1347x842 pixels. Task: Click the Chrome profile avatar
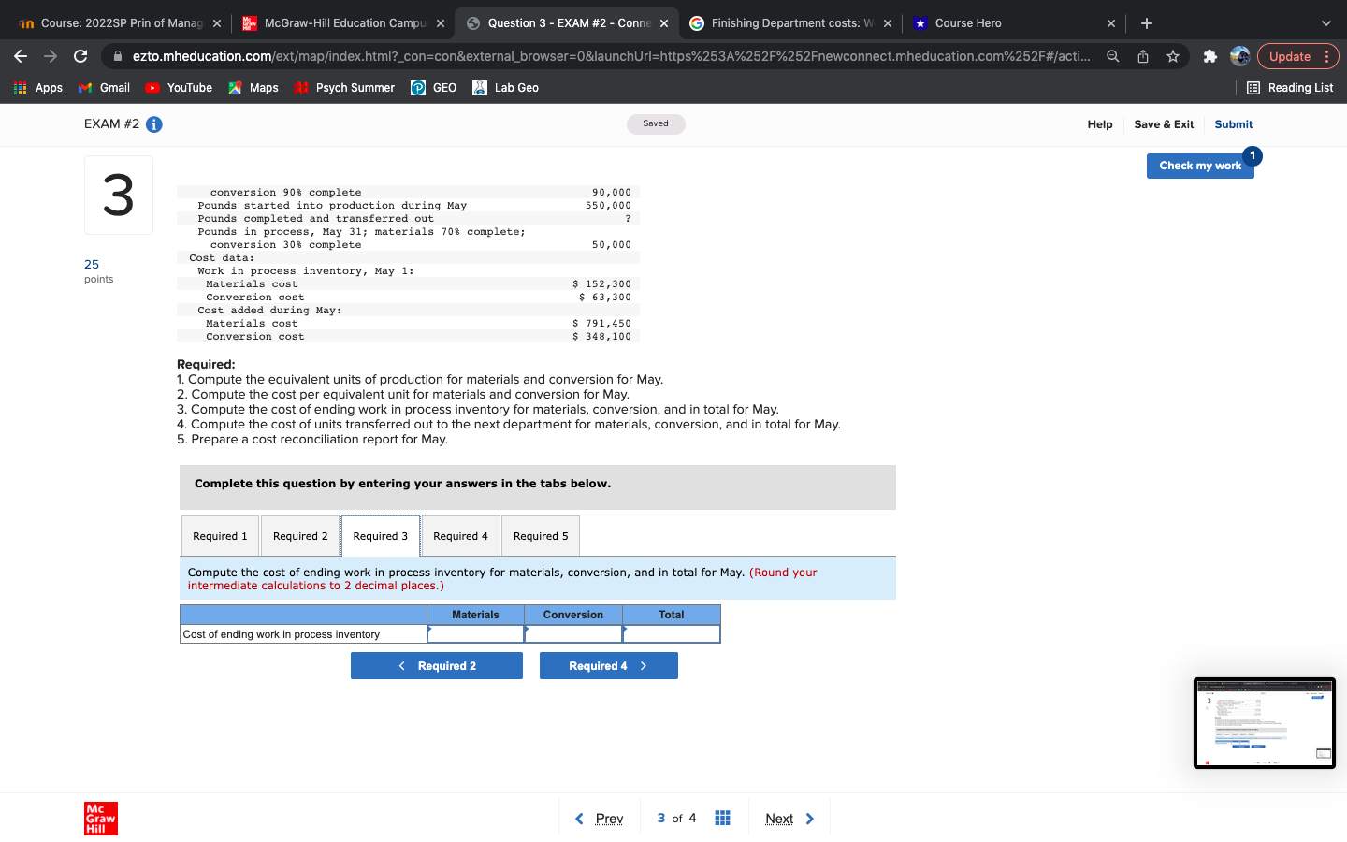click(1239, 56)
